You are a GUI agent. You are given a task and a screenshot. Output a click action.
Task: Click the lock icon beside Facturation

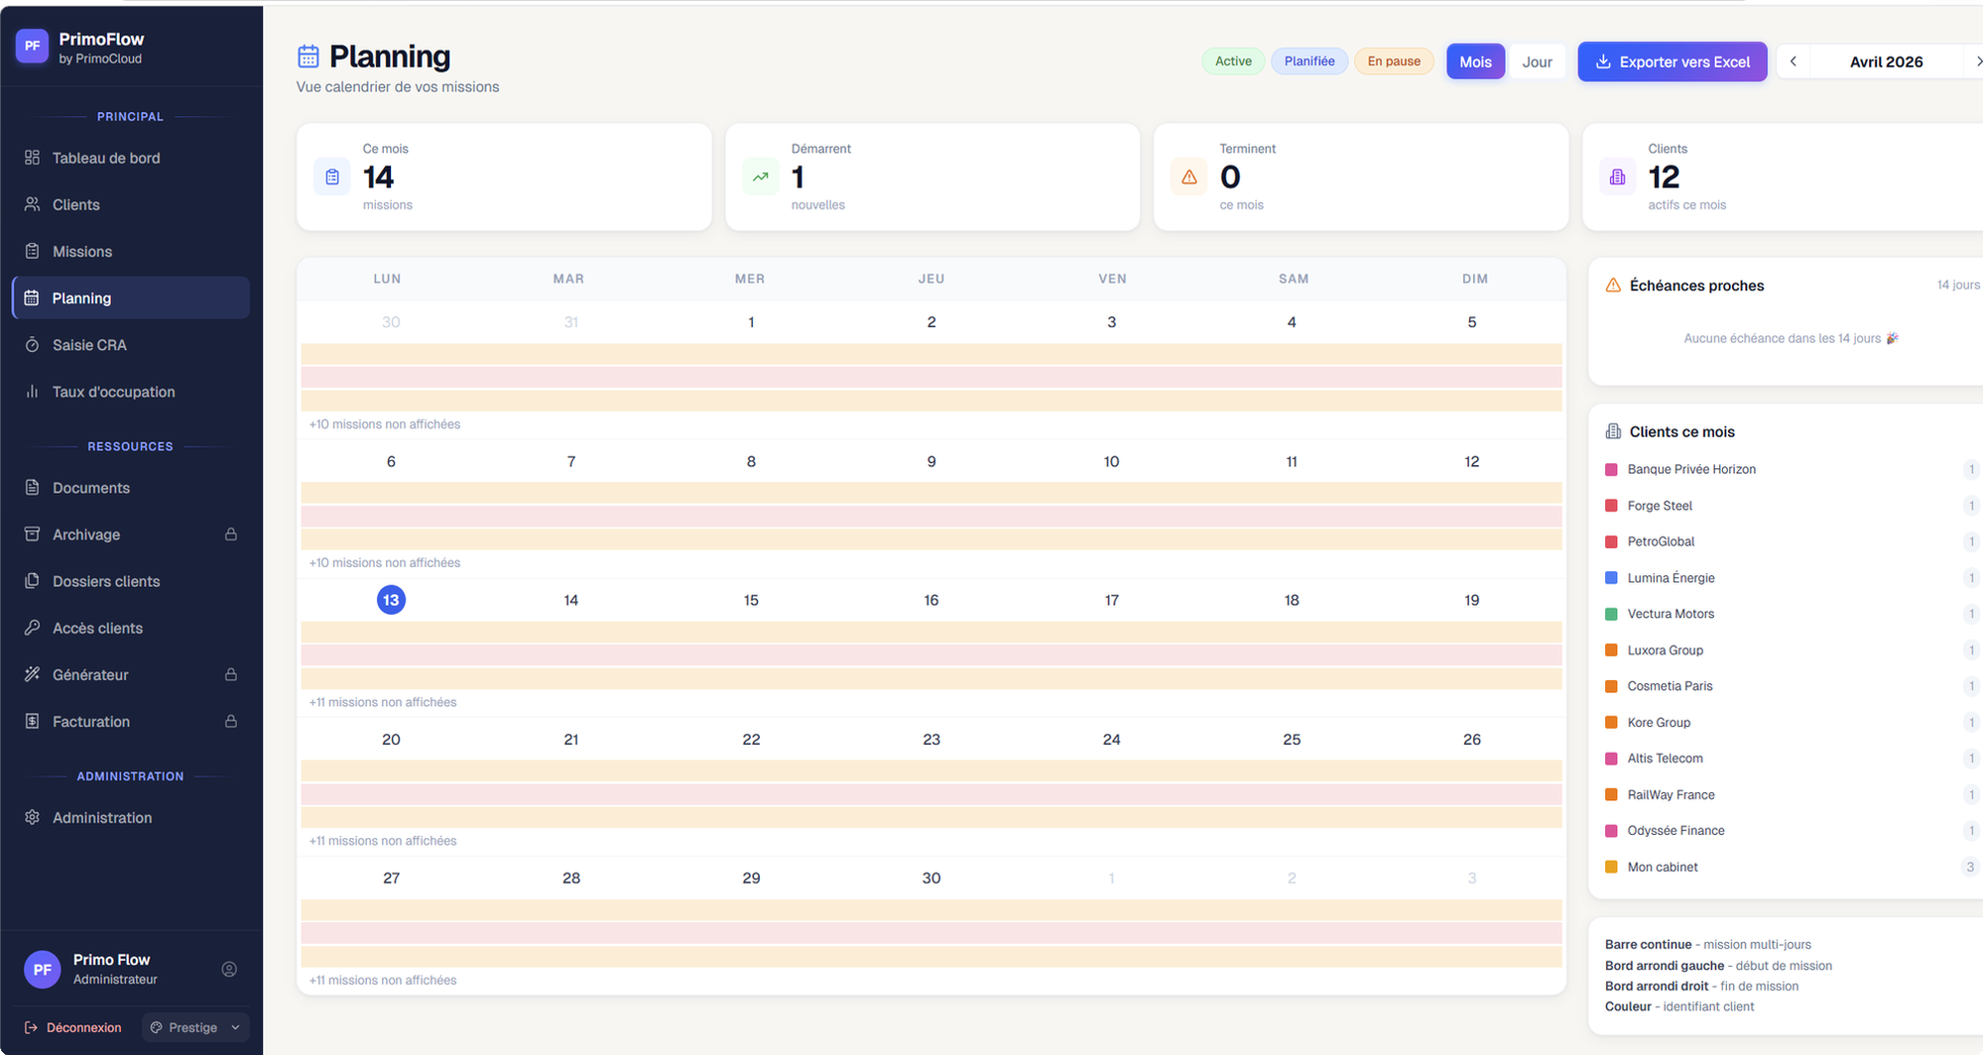pos(231,721)
